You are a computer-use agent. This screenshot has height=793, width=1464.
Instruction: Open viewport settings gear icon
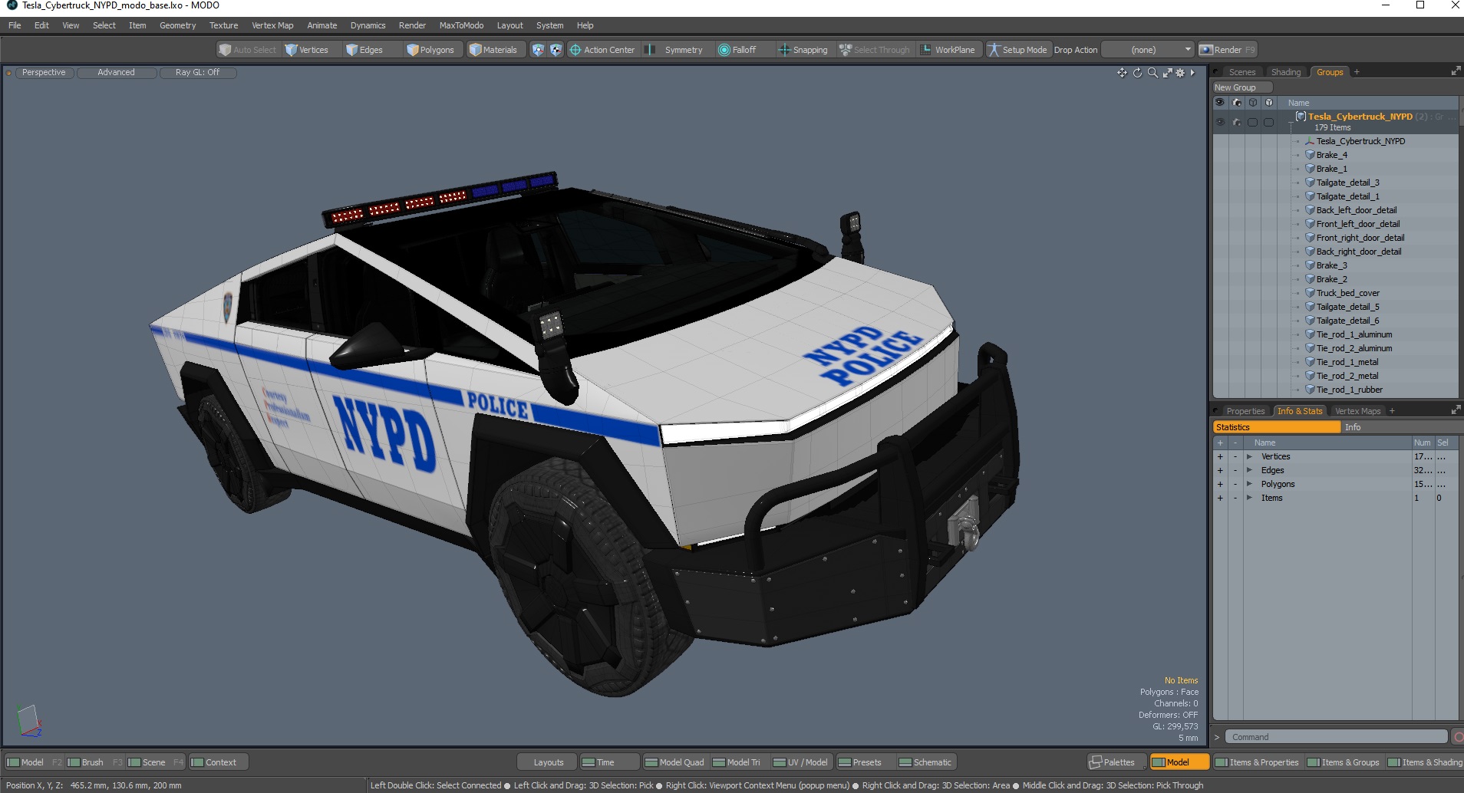(1180, 72)
